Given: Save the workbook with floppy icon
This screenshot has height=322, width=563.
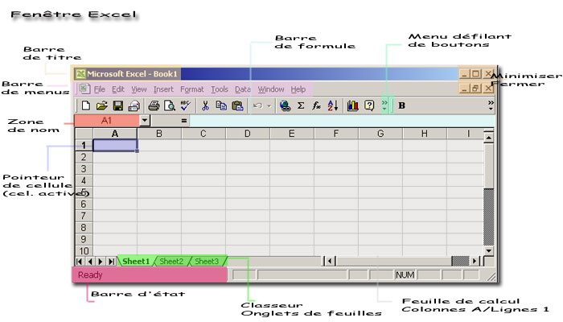Looking at the screenshot, I should click(117, 105).
